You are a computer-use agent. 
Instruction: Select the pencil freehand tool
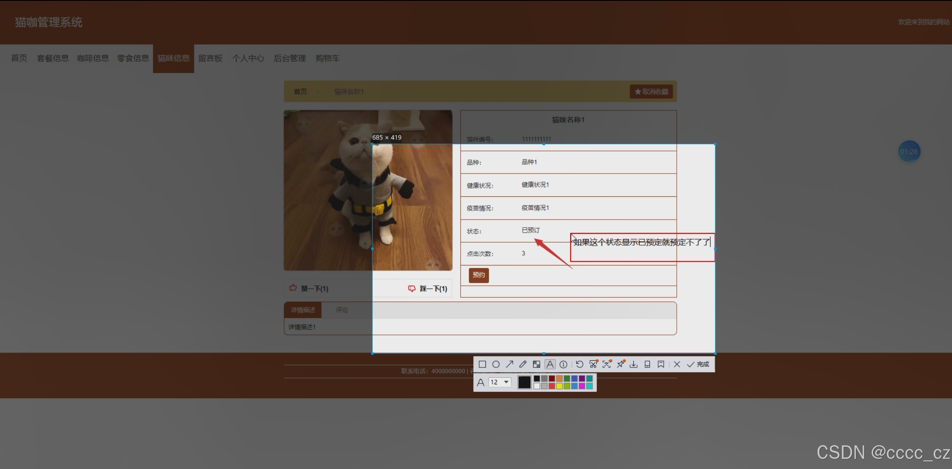[523, 364]
